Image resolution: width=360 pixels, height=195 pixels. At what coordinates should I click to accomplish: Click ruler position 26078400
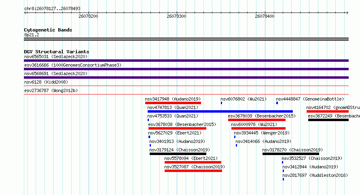click(x=265, y=16)
